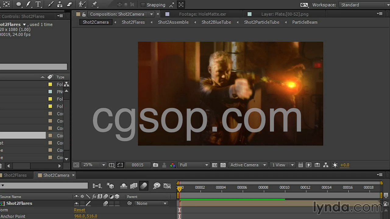Select the Ellipse shape tool

19,4
